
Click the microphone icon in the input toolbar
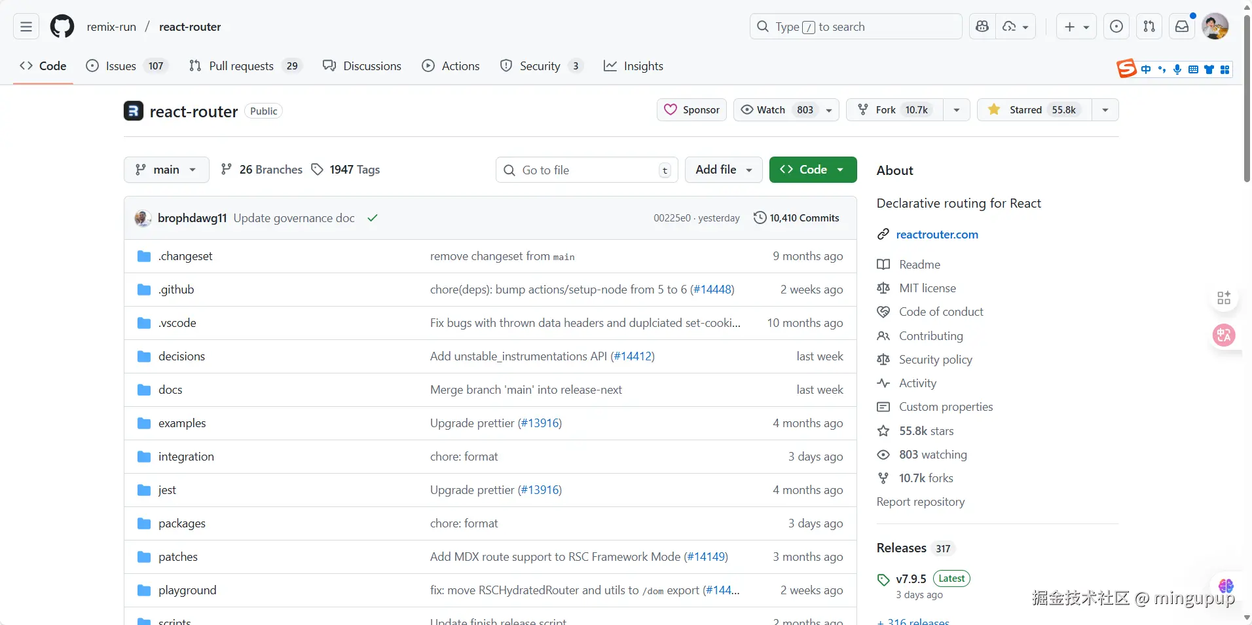(x=1177, y=69)
